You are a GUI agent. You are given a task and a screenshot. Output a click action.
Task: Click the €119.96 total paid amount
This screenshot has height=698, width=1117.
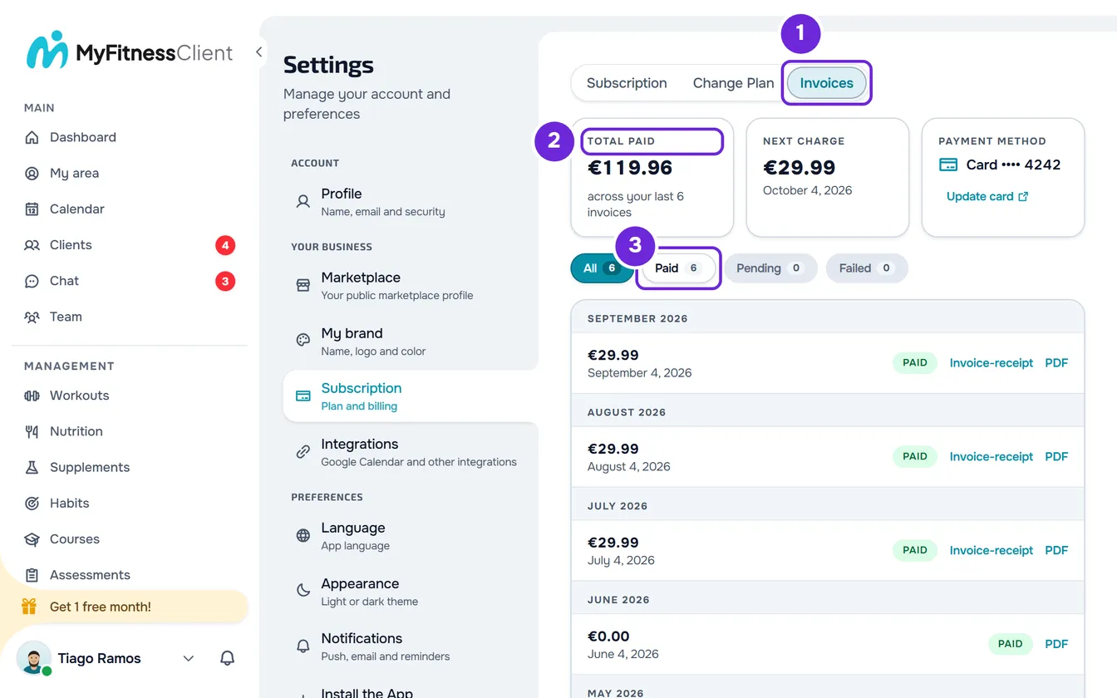630,168
